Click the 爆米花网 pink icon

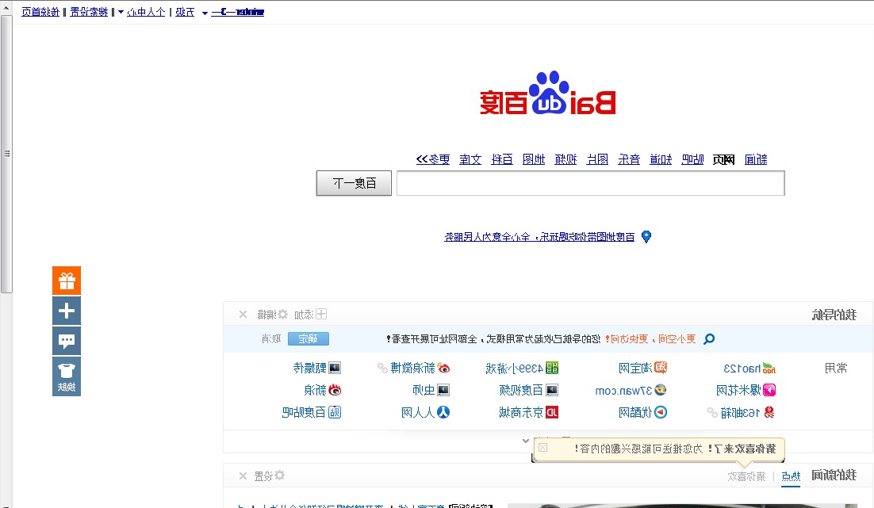pyautogui.click(x=769, y=390)
